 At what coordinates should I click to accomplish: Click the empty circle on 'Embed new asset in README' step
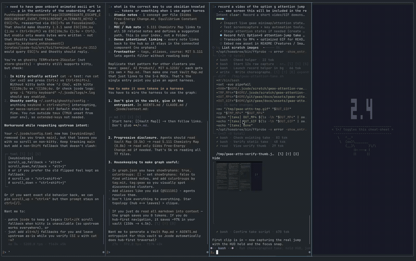tap(221, 43)
